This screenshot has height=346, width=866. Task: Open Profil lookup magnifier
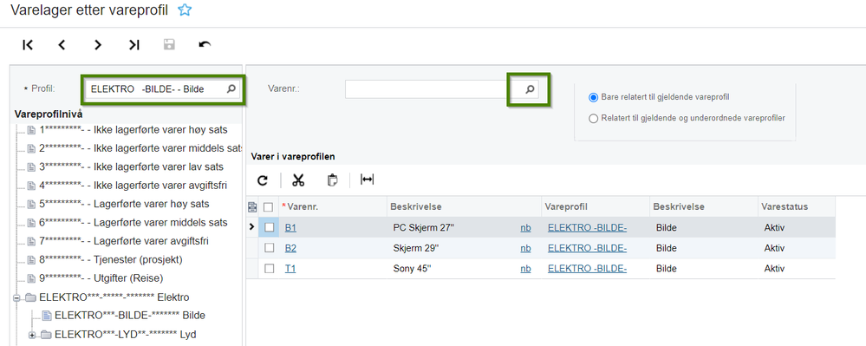point(231,88)
